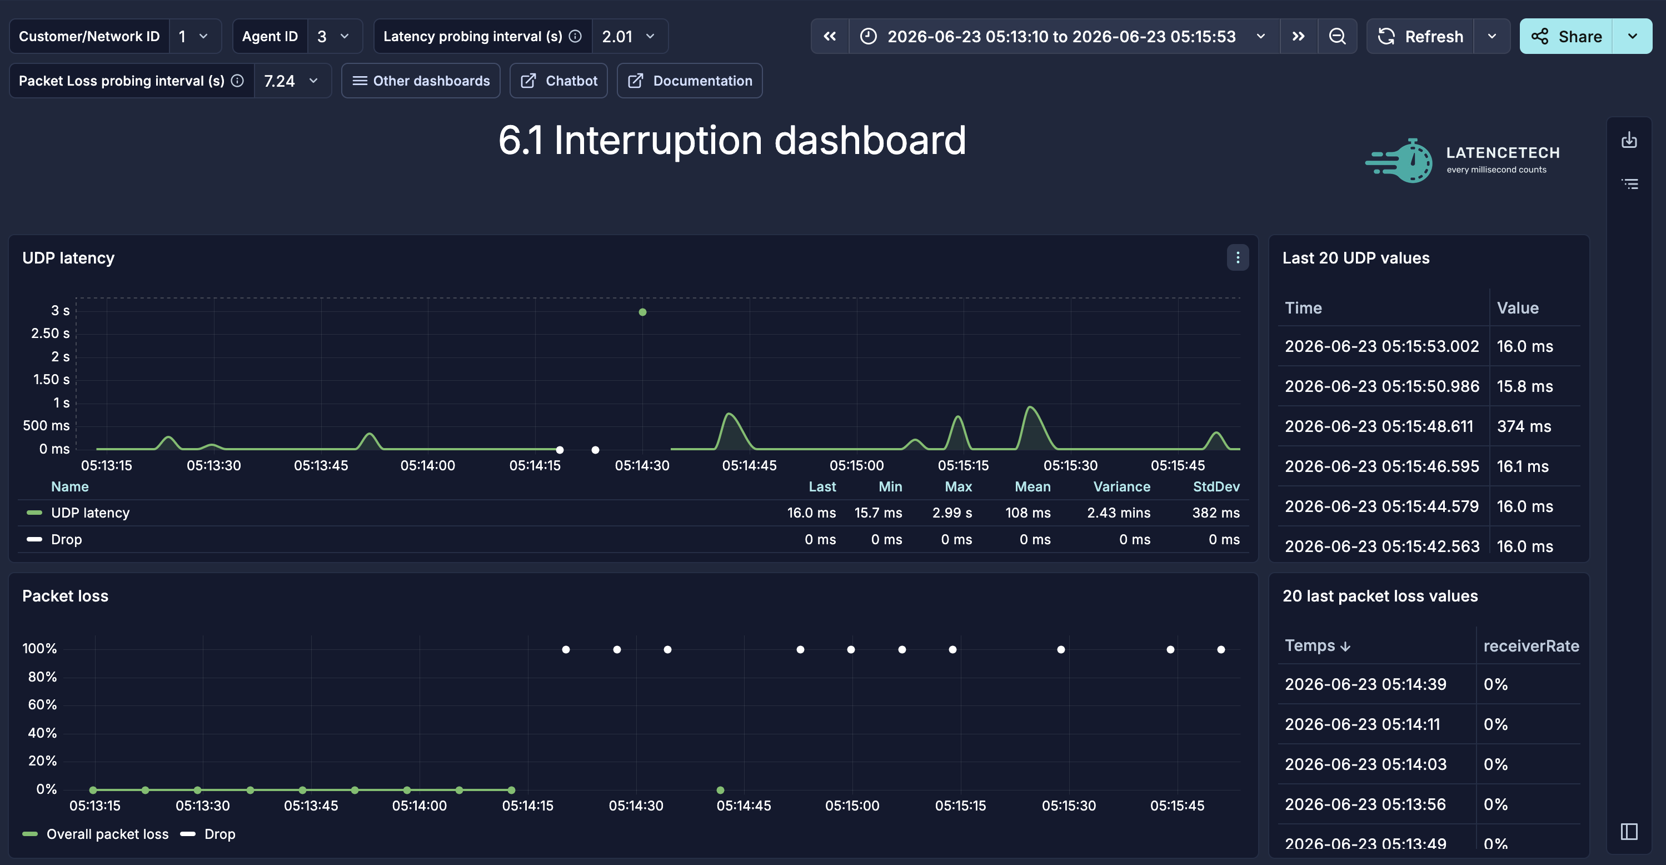
Task: Open the time range picker text
Action: (x=1061, y=36)
